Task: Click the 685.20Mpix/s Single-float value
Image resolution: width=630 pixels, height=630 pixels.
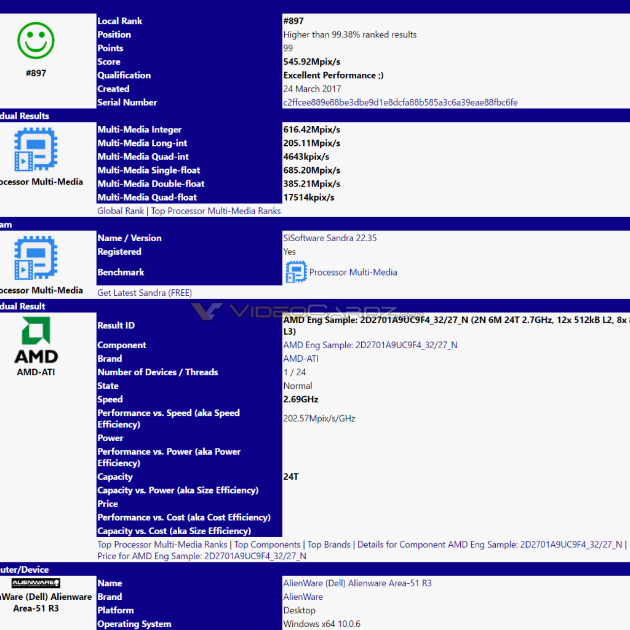Action: click(311, 170)
